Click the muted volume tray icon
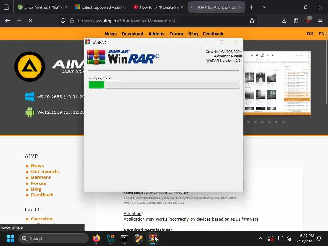The height and width of the screenshot is (246, 328). click(289, 238)
